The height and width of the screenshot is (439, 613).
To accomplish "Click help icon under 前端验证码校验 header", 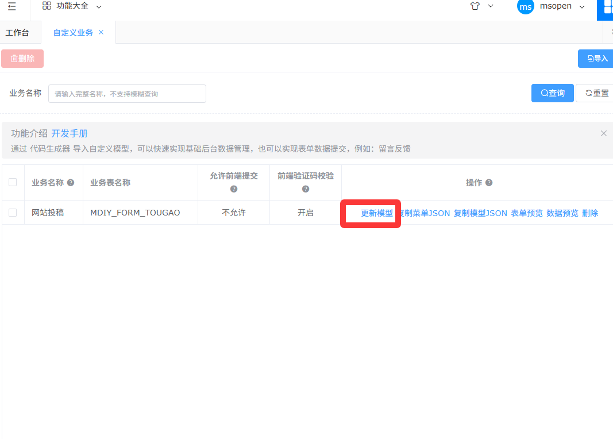I will coord(306,189).
